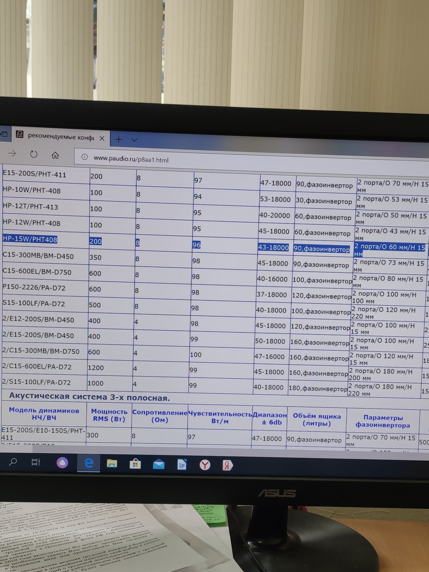Open the Mail app from taskbar
Viewport: 429px width, 572px height.
pos(158,464)
